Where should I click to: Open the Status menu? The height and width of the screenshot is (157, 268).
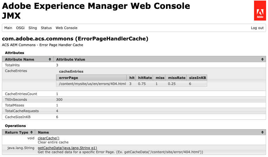pos(46,28)
